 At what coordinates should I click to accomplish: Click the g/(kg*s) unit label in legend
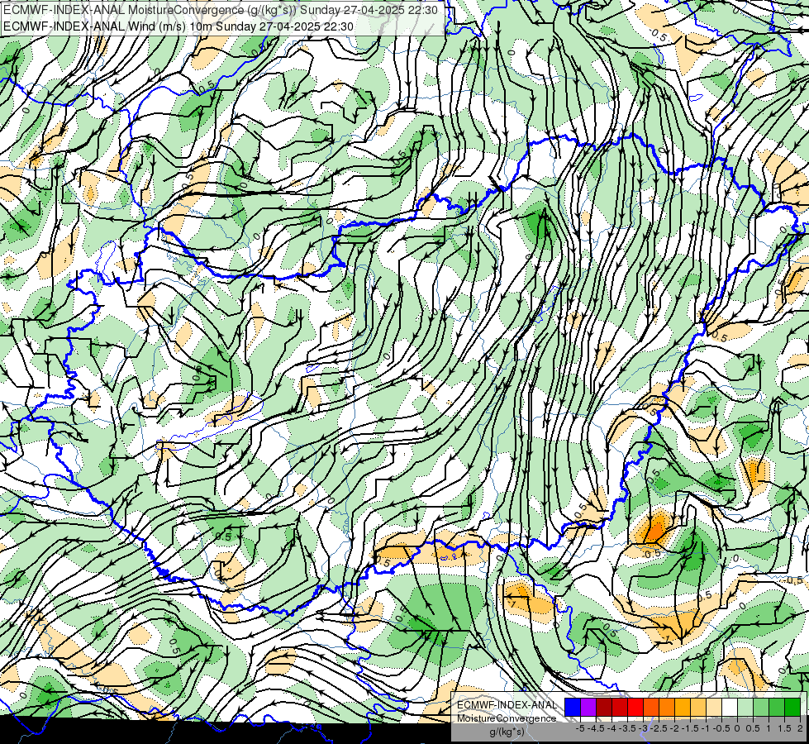point(507,732)
